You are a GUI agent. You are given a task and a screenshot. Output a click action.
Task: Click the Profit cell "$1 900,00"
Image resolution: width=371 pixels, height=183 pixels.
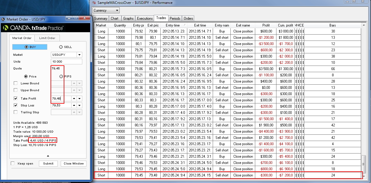(x=266, y=125)
